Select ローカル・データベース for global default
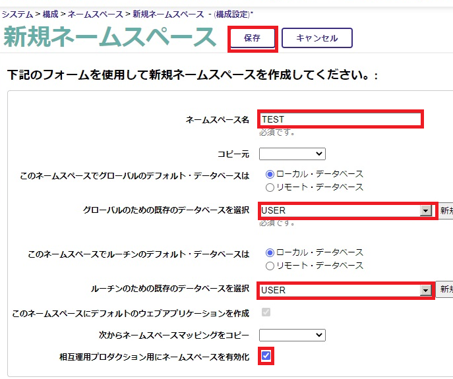Image resolution: width=453 pixels, height=379 pixels. tap(270, 174)
